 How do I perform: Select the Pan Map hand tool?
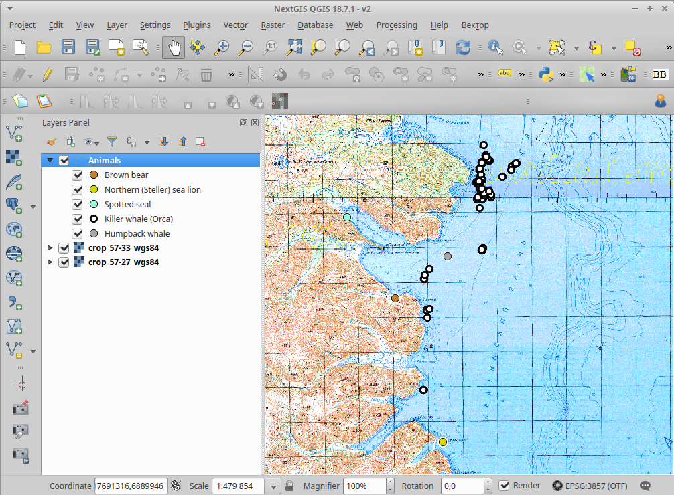click(x=174, y=47)
